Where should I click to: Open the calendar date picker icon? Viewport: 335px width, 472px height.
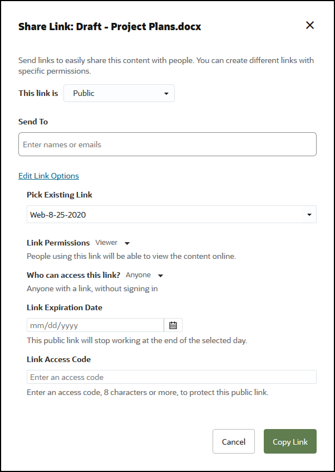pyautogui.click(x=173, y=325)
